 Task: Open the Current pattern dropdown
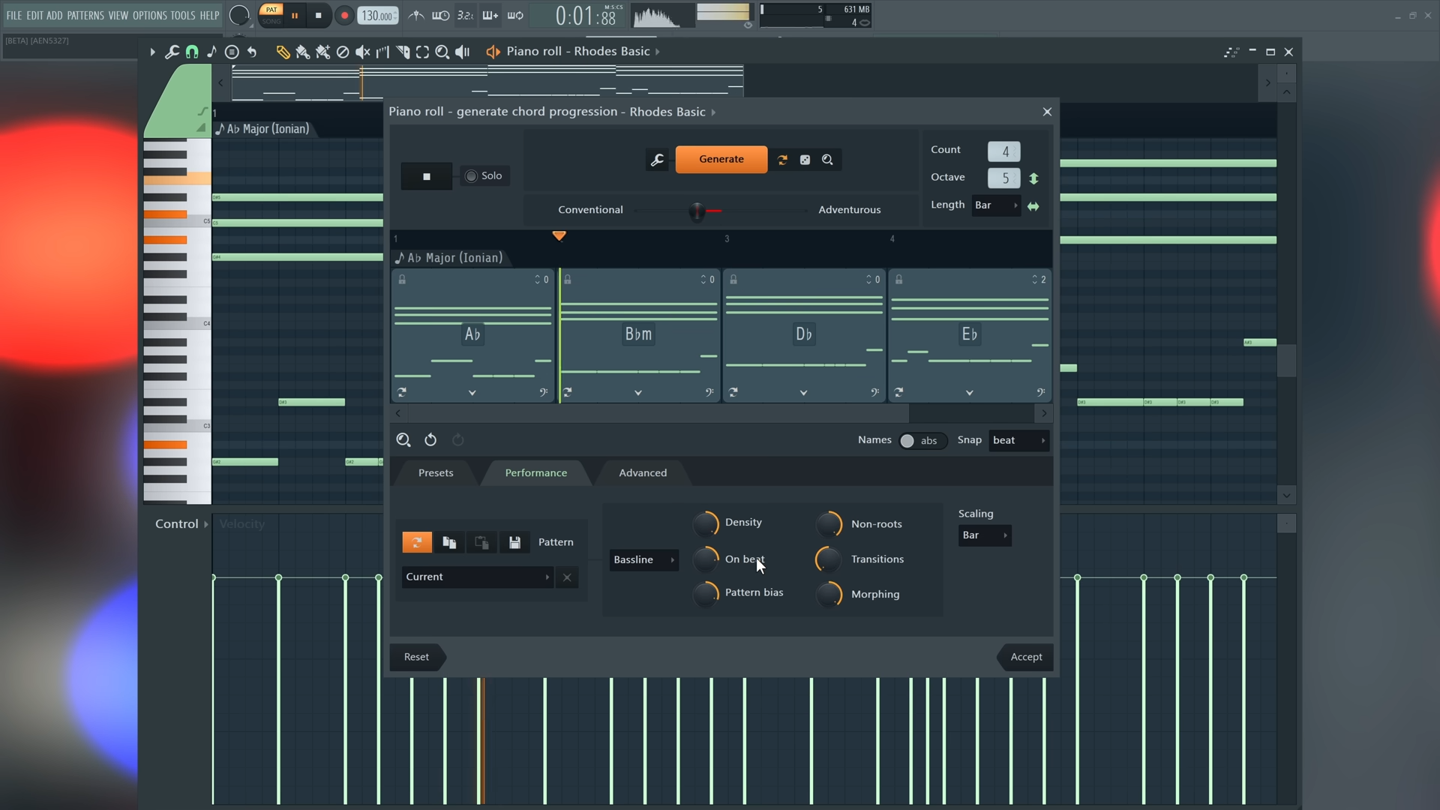pyautogui.click(x=478, y=577)
